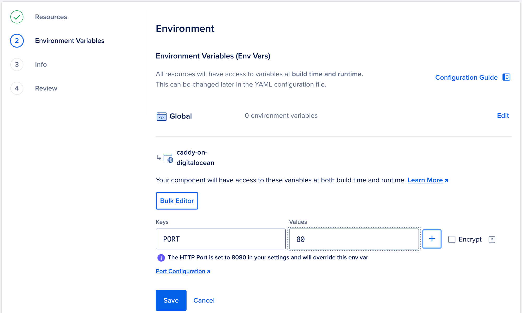Click the PORT value input field
The image size is (522, 313).
[x=354, y=239]
